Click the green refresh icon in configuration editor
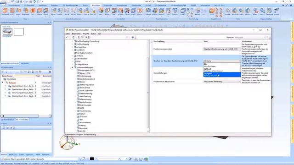This screenshot has height=165, width=294. pos(73,38)
